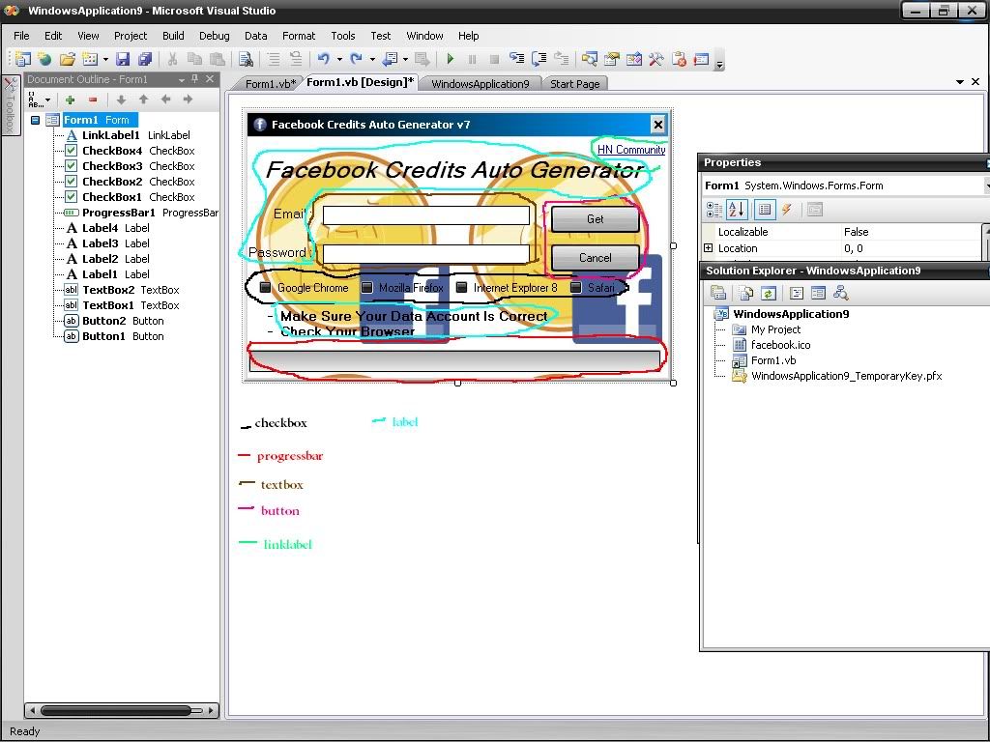The image size is (990, 742).
Task: Click the Undo arrow in the toolbar
Action: coord(323,59)
